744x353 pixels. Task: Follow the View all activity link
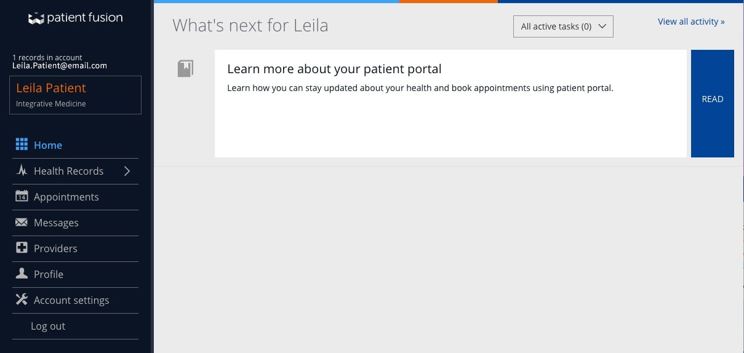pos(691,22)
